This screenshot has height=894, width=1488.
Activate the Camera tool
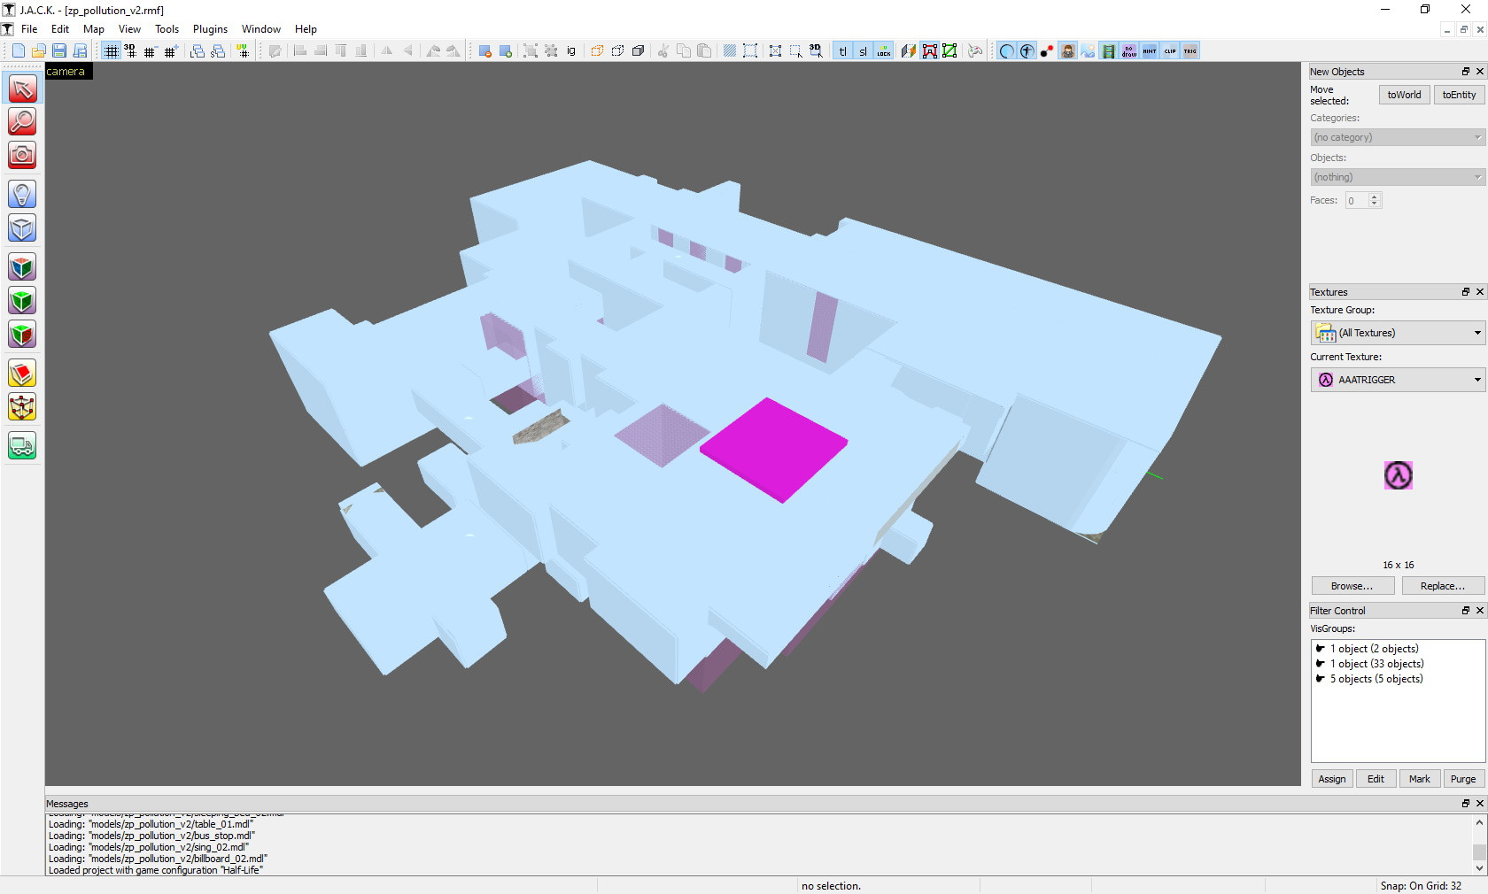click(x=22, y=155)
